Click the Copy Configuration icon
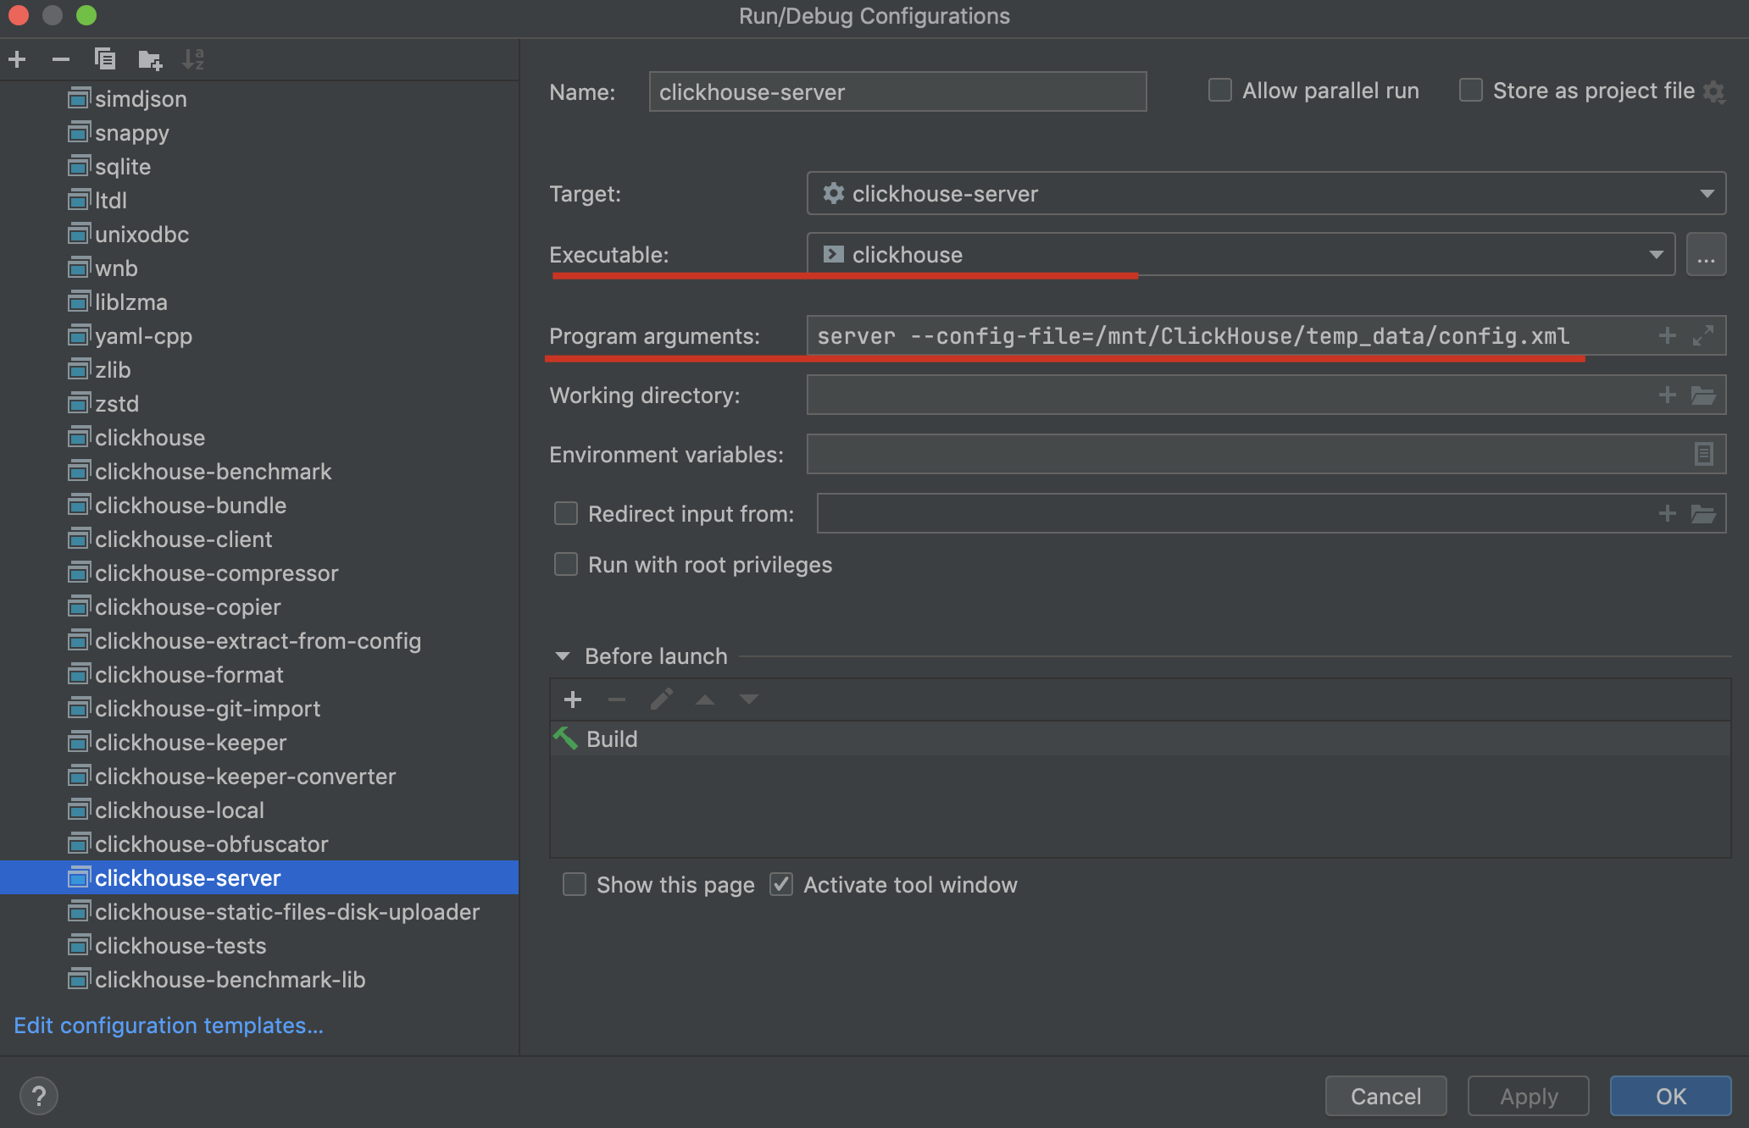1749x1128 pixels. 105,59
